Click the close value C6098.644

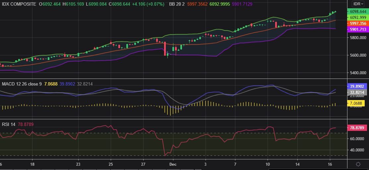click(x=120, y=4)
